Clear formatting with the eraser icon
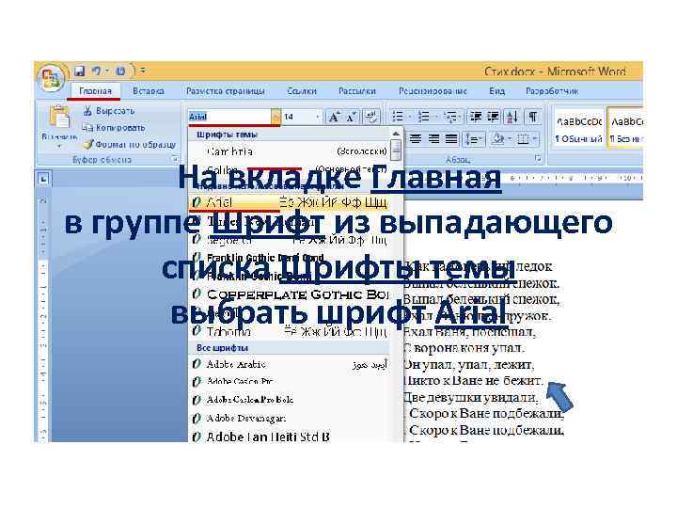677x508 pixels. click(x=370, y=117)
